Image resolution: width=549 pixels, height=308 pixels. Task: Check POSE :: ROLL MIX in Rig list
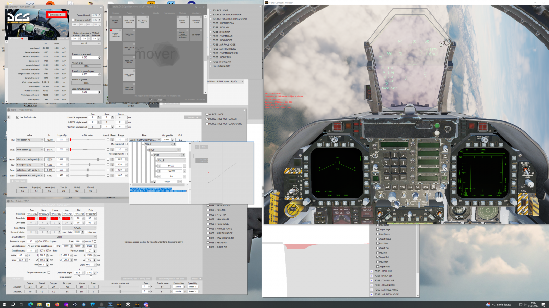(208, 210)
